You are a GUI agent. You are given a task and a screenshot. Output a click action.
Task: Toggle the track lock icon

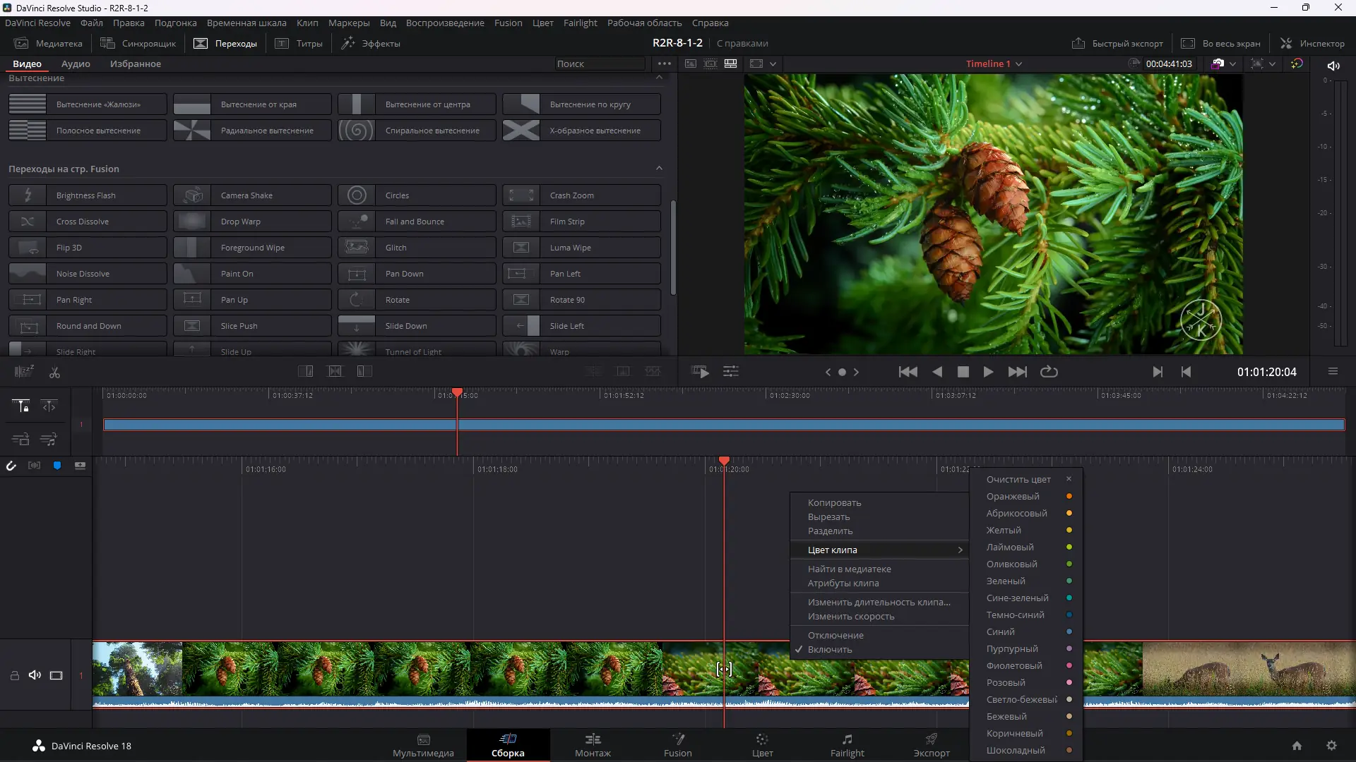pos(14,675)
